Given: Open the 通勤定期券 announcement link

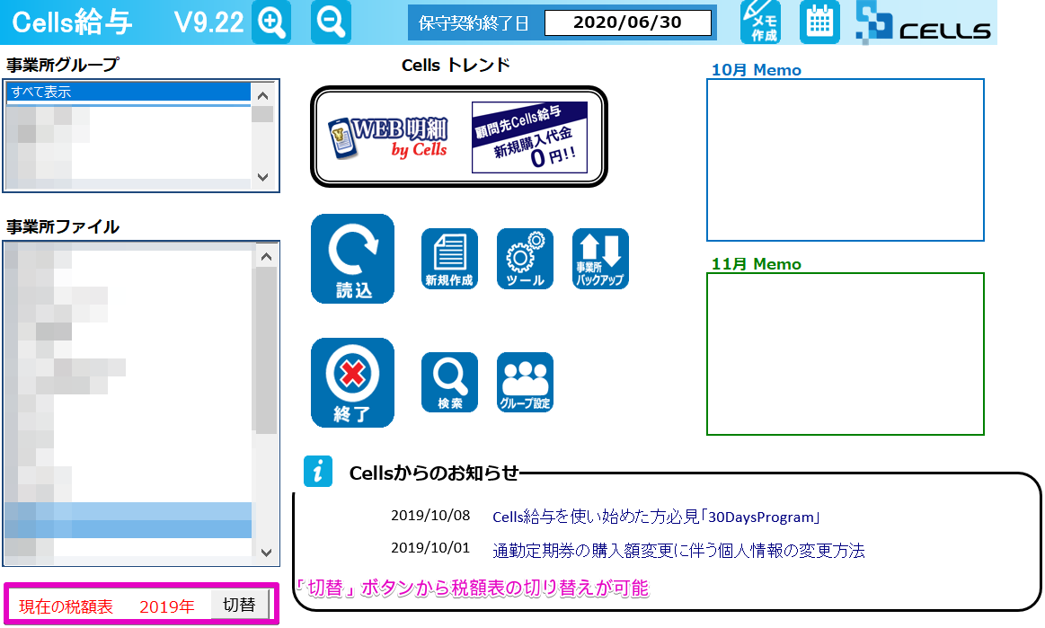Looking at the screenshot, I should coord(678,550).
